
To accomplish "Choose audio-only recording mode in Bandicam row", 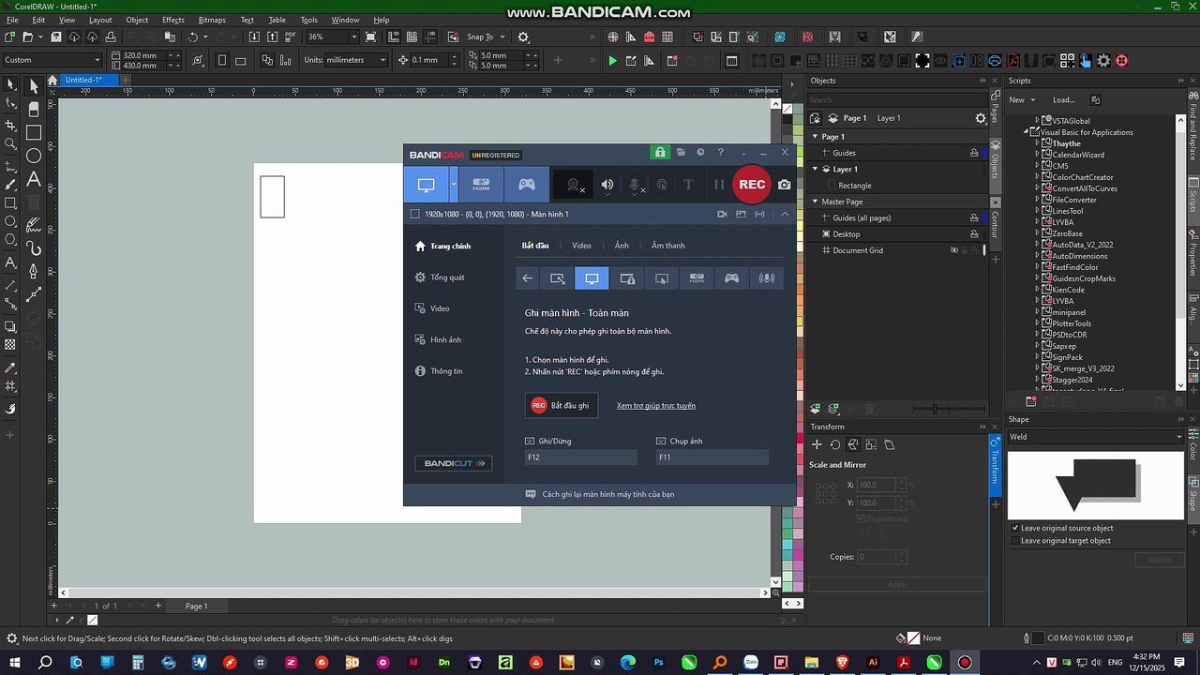I will [767, 278].
